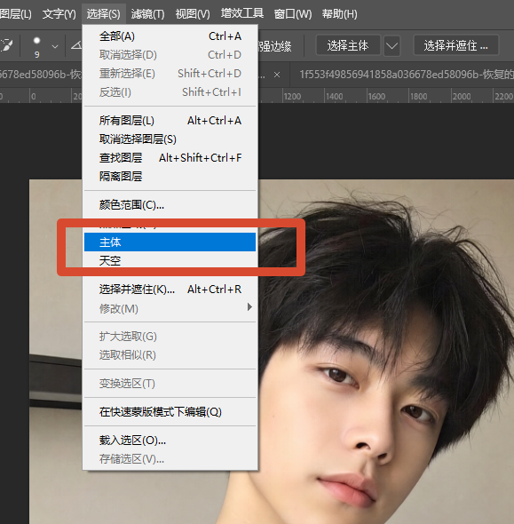Click 查找图层 menu entry
Image resolution: width=514 pixels, height=524 pixels.
tap(170, 158)
